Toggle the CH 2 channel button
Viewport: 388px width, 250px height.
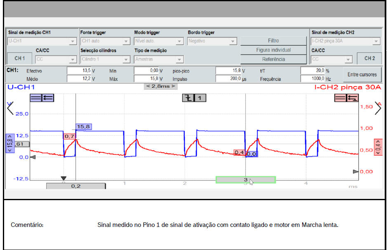pyautogui.click(x=369, y=58)
